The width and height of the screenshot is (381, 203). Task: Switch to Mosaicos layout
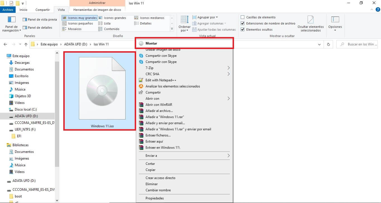pos(72,29)
